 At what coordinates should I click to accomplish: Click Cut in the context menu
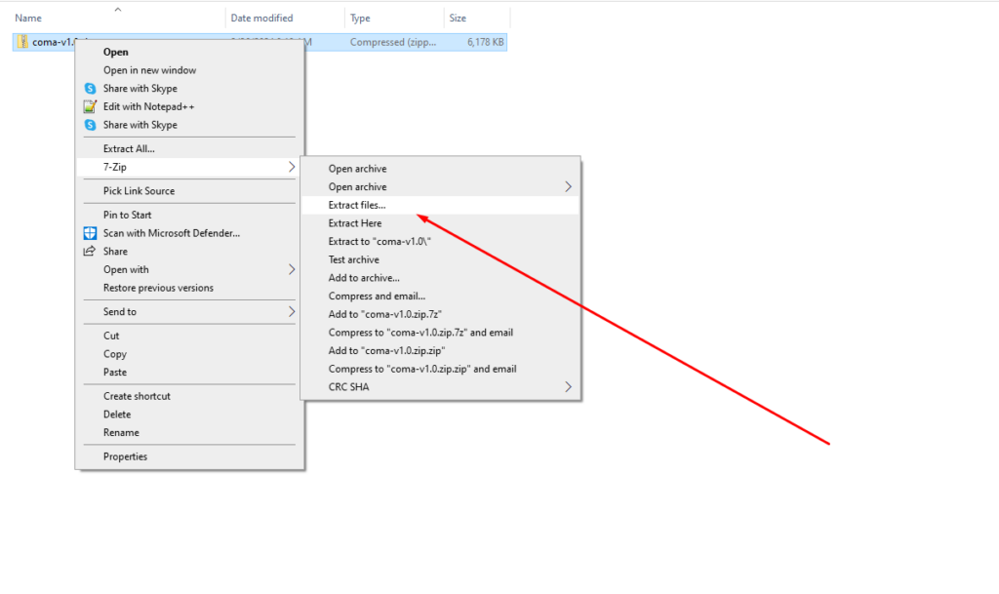[111, 336]
